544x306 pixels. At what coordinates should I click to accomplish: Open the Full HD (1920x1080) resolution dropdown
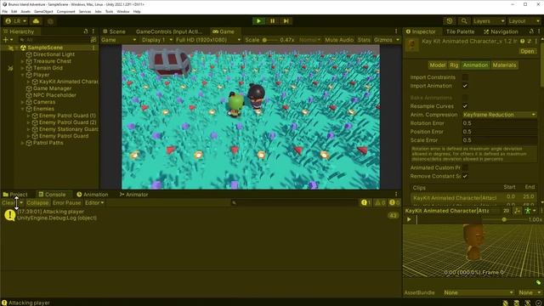coord(208,40)
